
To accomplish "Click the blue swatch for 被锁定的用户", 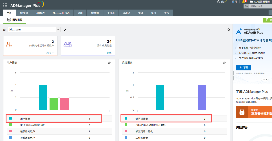I will pos(11,137).
